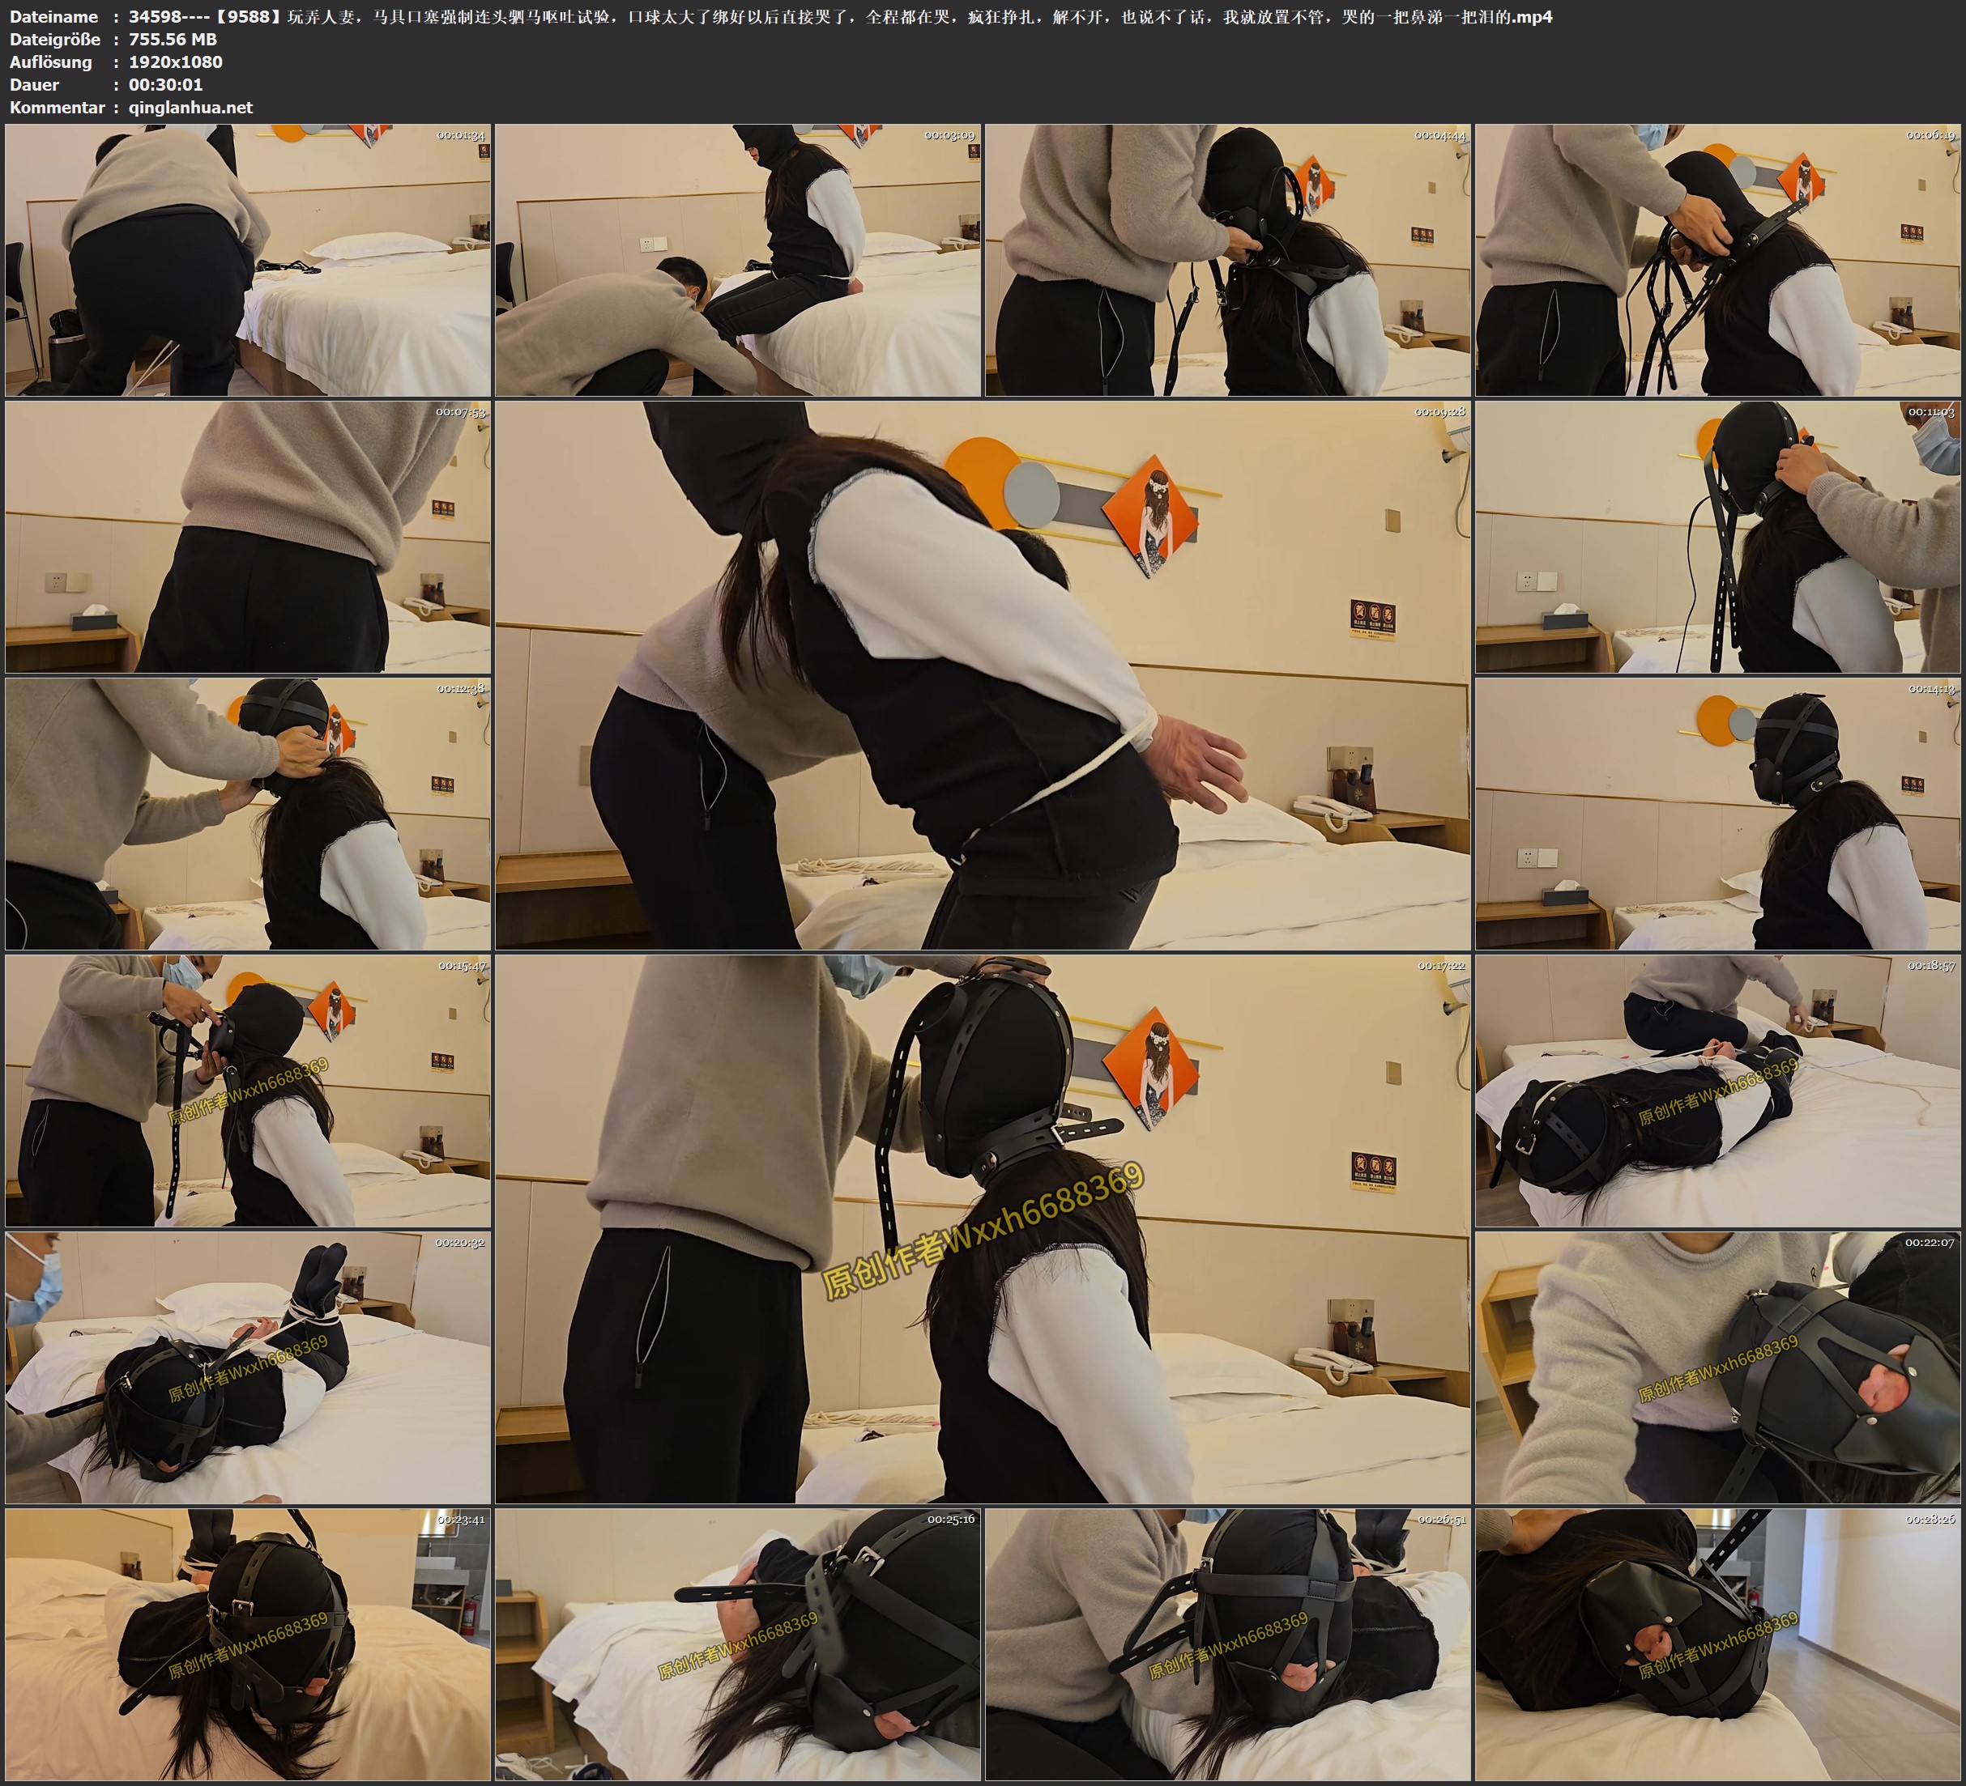Select the thumbnail at 00:22:07
This screenshot has width=1966, height=1786.
(1718, 1367)
